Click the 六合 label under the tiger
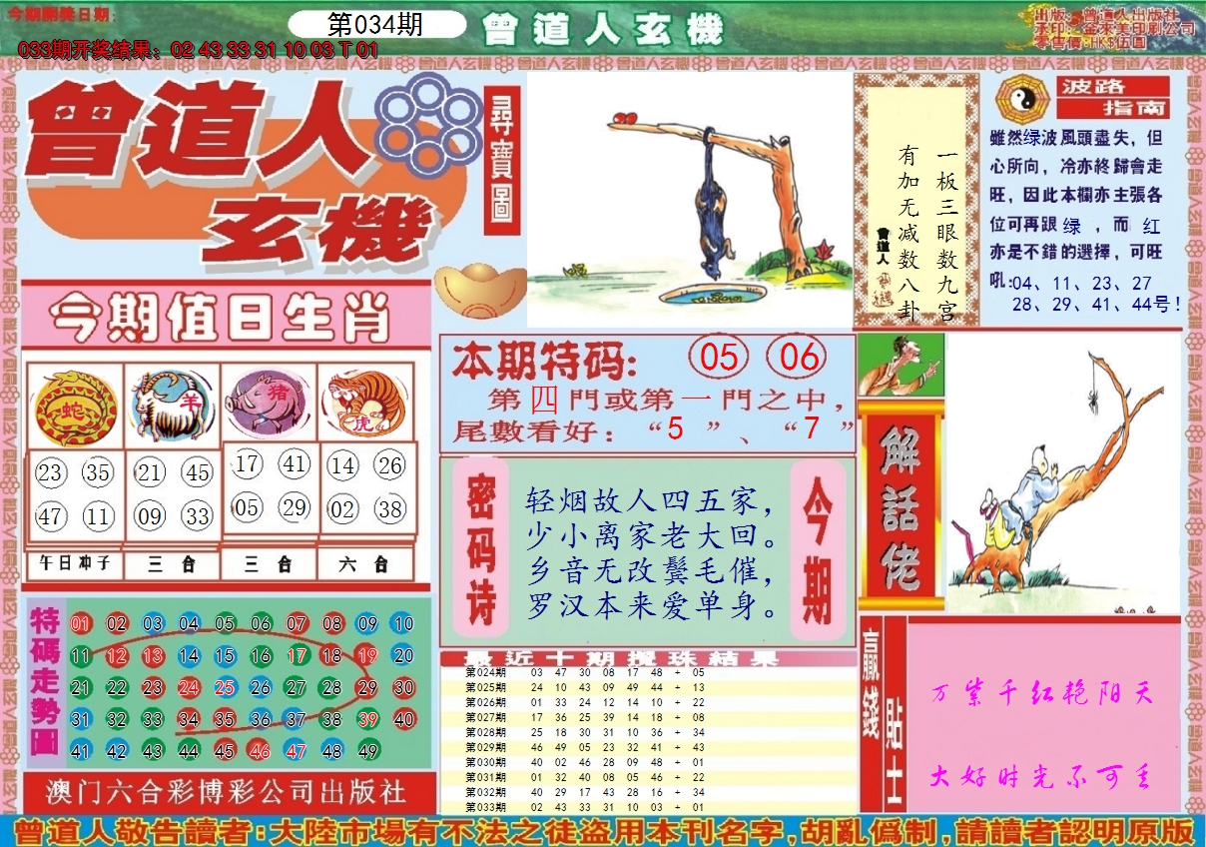This screenshot has height=847, width=1206. point(365,564)
